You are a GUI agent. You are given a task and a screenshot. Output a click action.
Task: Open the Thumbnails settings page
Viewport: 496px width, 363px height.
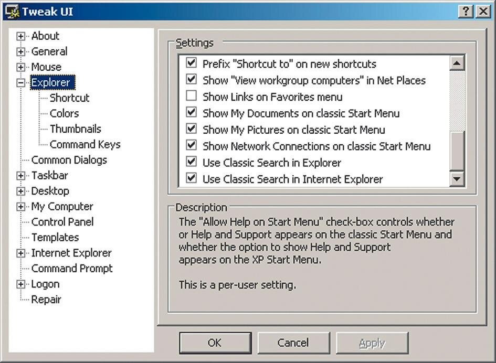coord(75,129)
